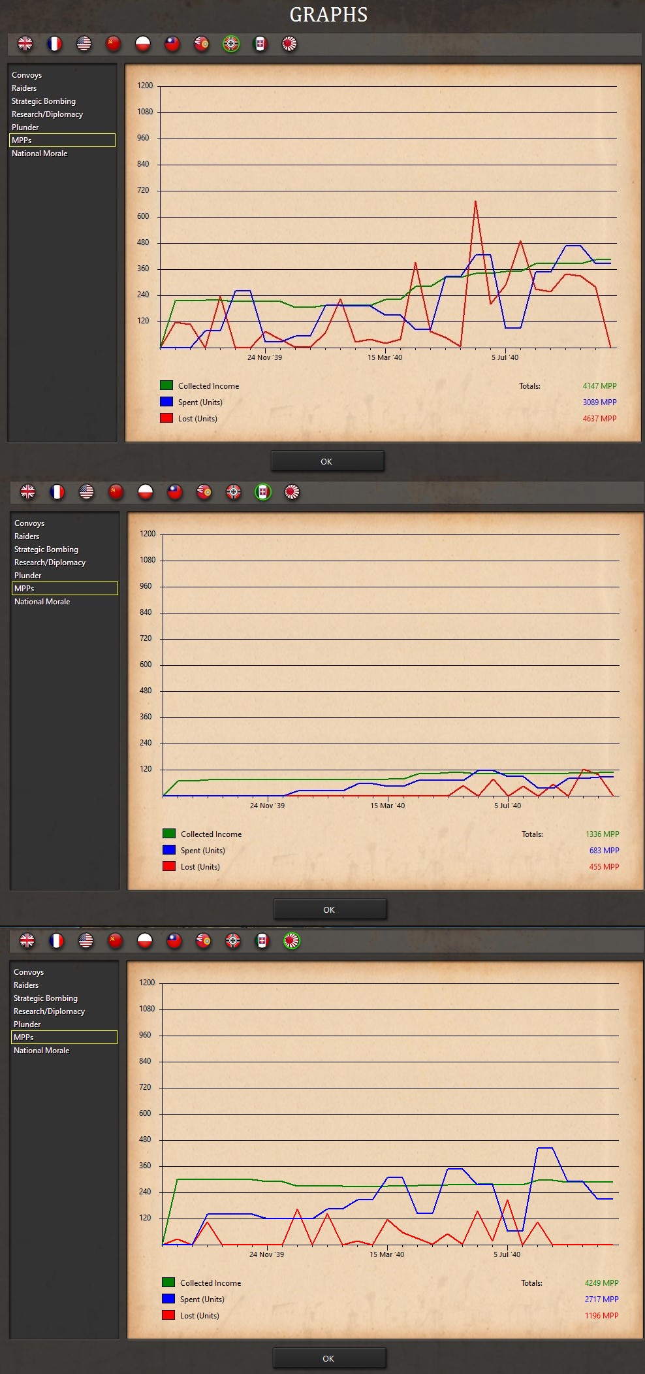Open National Morale in the bottom panel list
This screenshot has height=1374, width=645.
[x=41, y=1051]
